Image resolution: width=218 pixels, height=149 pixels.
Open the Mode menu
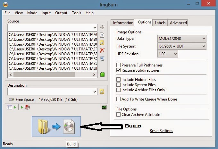(32, 13)
